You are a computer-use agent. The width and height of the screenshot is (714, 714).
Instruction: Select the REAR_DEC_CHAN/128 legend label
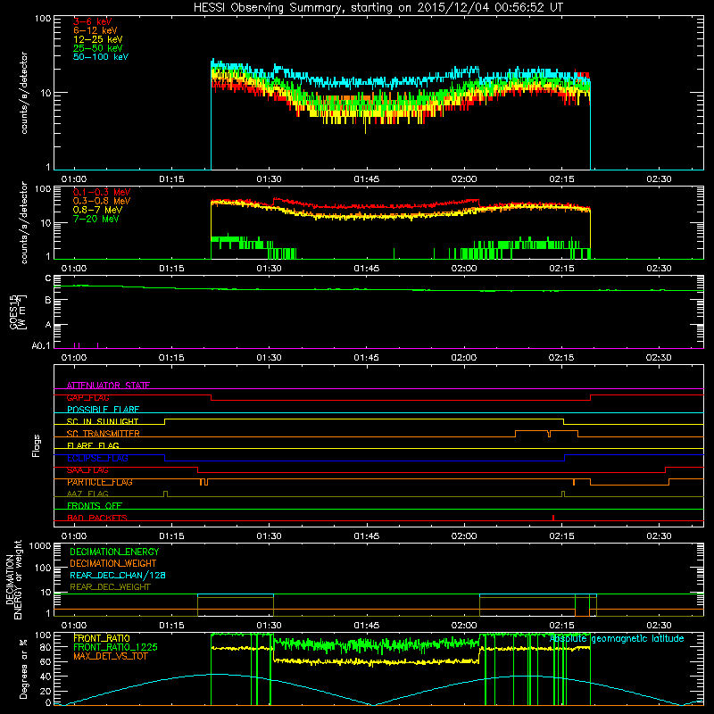[x=118, y=575]
